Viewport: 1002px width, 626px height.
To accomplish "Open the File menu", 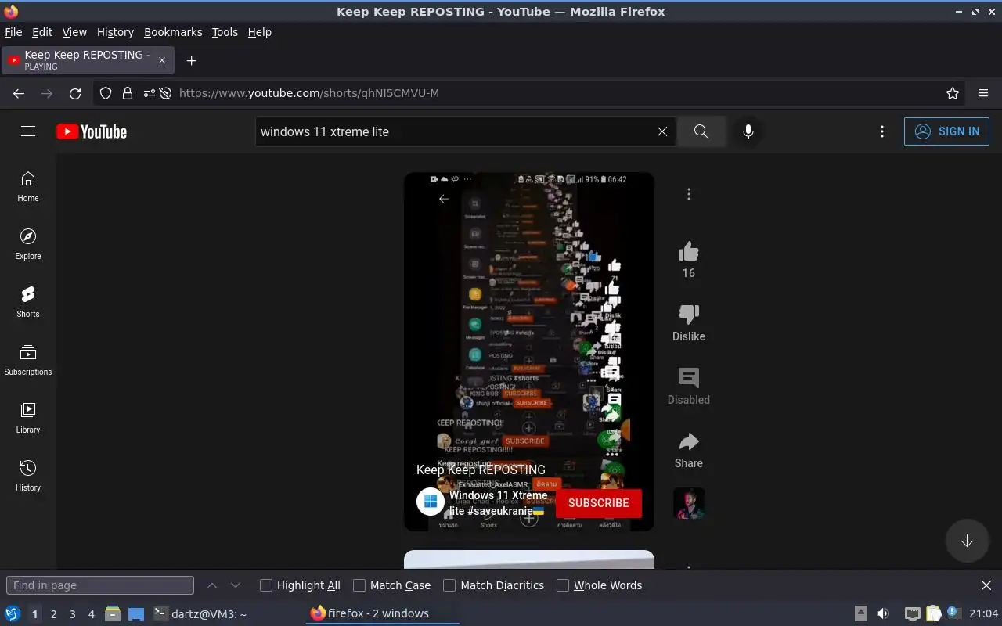I will 13,32.
